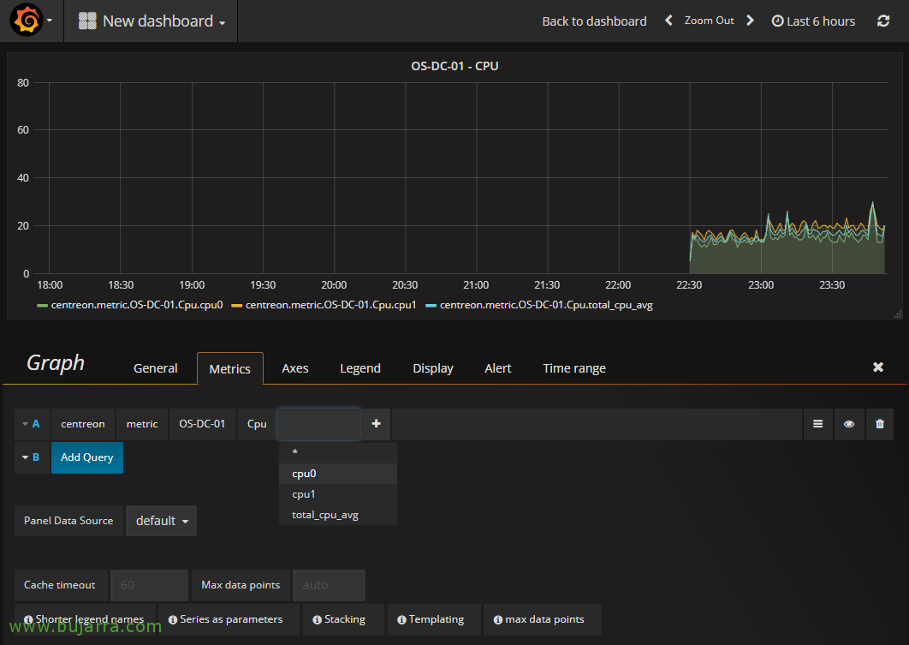Click the Cache timeout input field
The image size is (909, 645).
(x=149, y=585)
